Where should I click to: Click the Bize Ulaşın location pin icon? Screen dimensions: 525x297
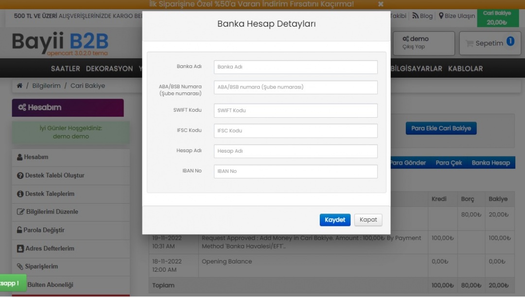[x=441, y=16]
